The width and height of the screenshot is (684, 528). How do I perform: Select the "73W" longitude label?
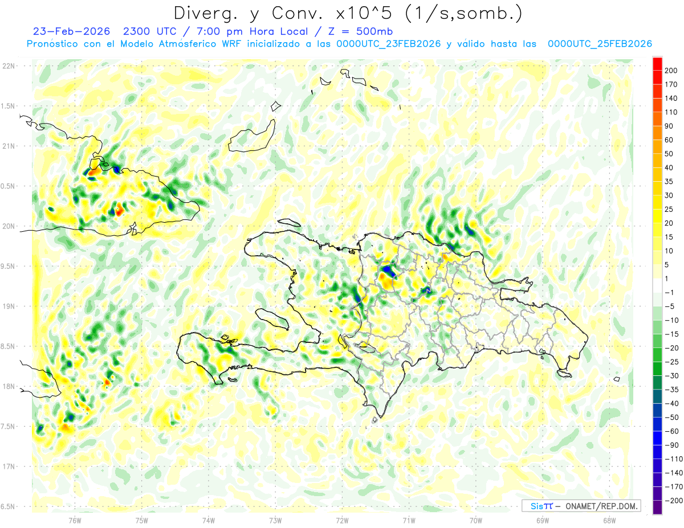click(275, 521)
